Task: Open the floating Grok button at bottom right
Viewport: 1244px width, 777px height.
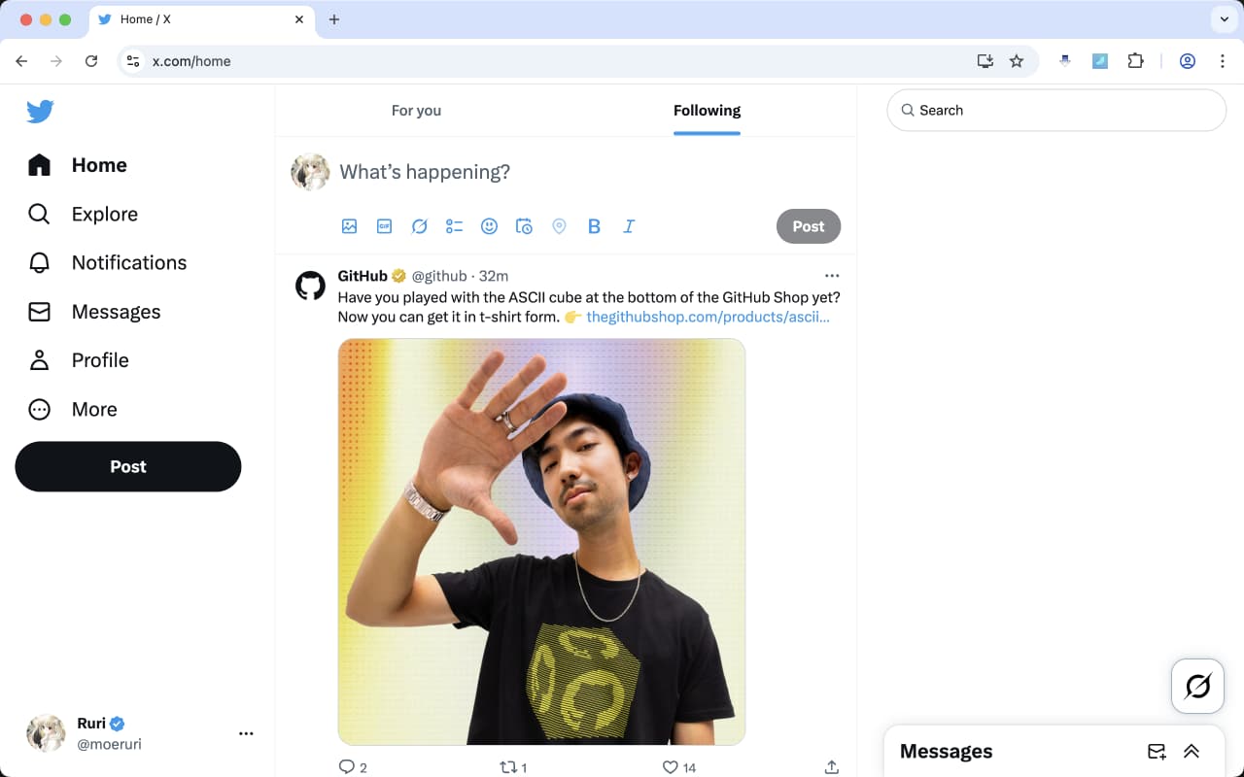Action: point(1197,686)
